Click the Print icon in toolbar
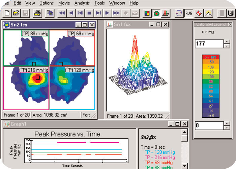The width and height of the screenshot is (236, 169). 38,13
